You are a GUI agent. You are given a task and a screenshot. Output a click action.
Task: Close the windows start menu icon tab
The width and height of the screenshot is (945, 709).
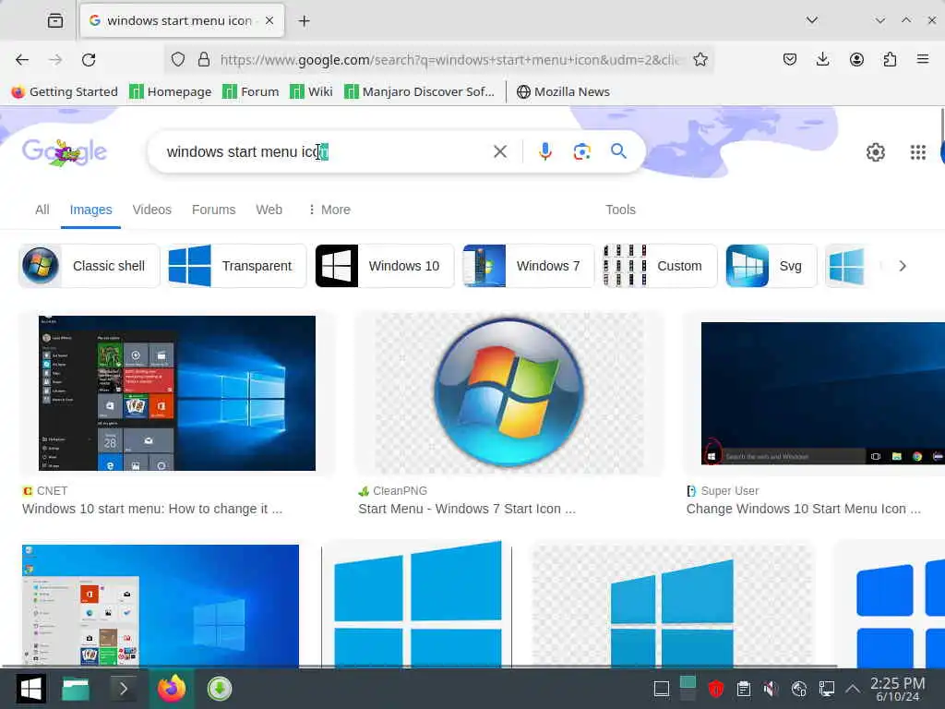coord(269,20)
